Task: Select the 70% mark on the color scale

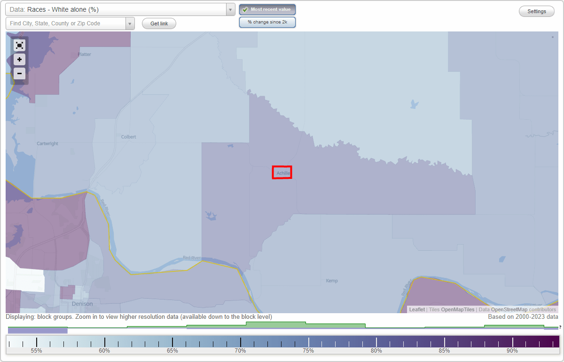Action: (241, 342)
